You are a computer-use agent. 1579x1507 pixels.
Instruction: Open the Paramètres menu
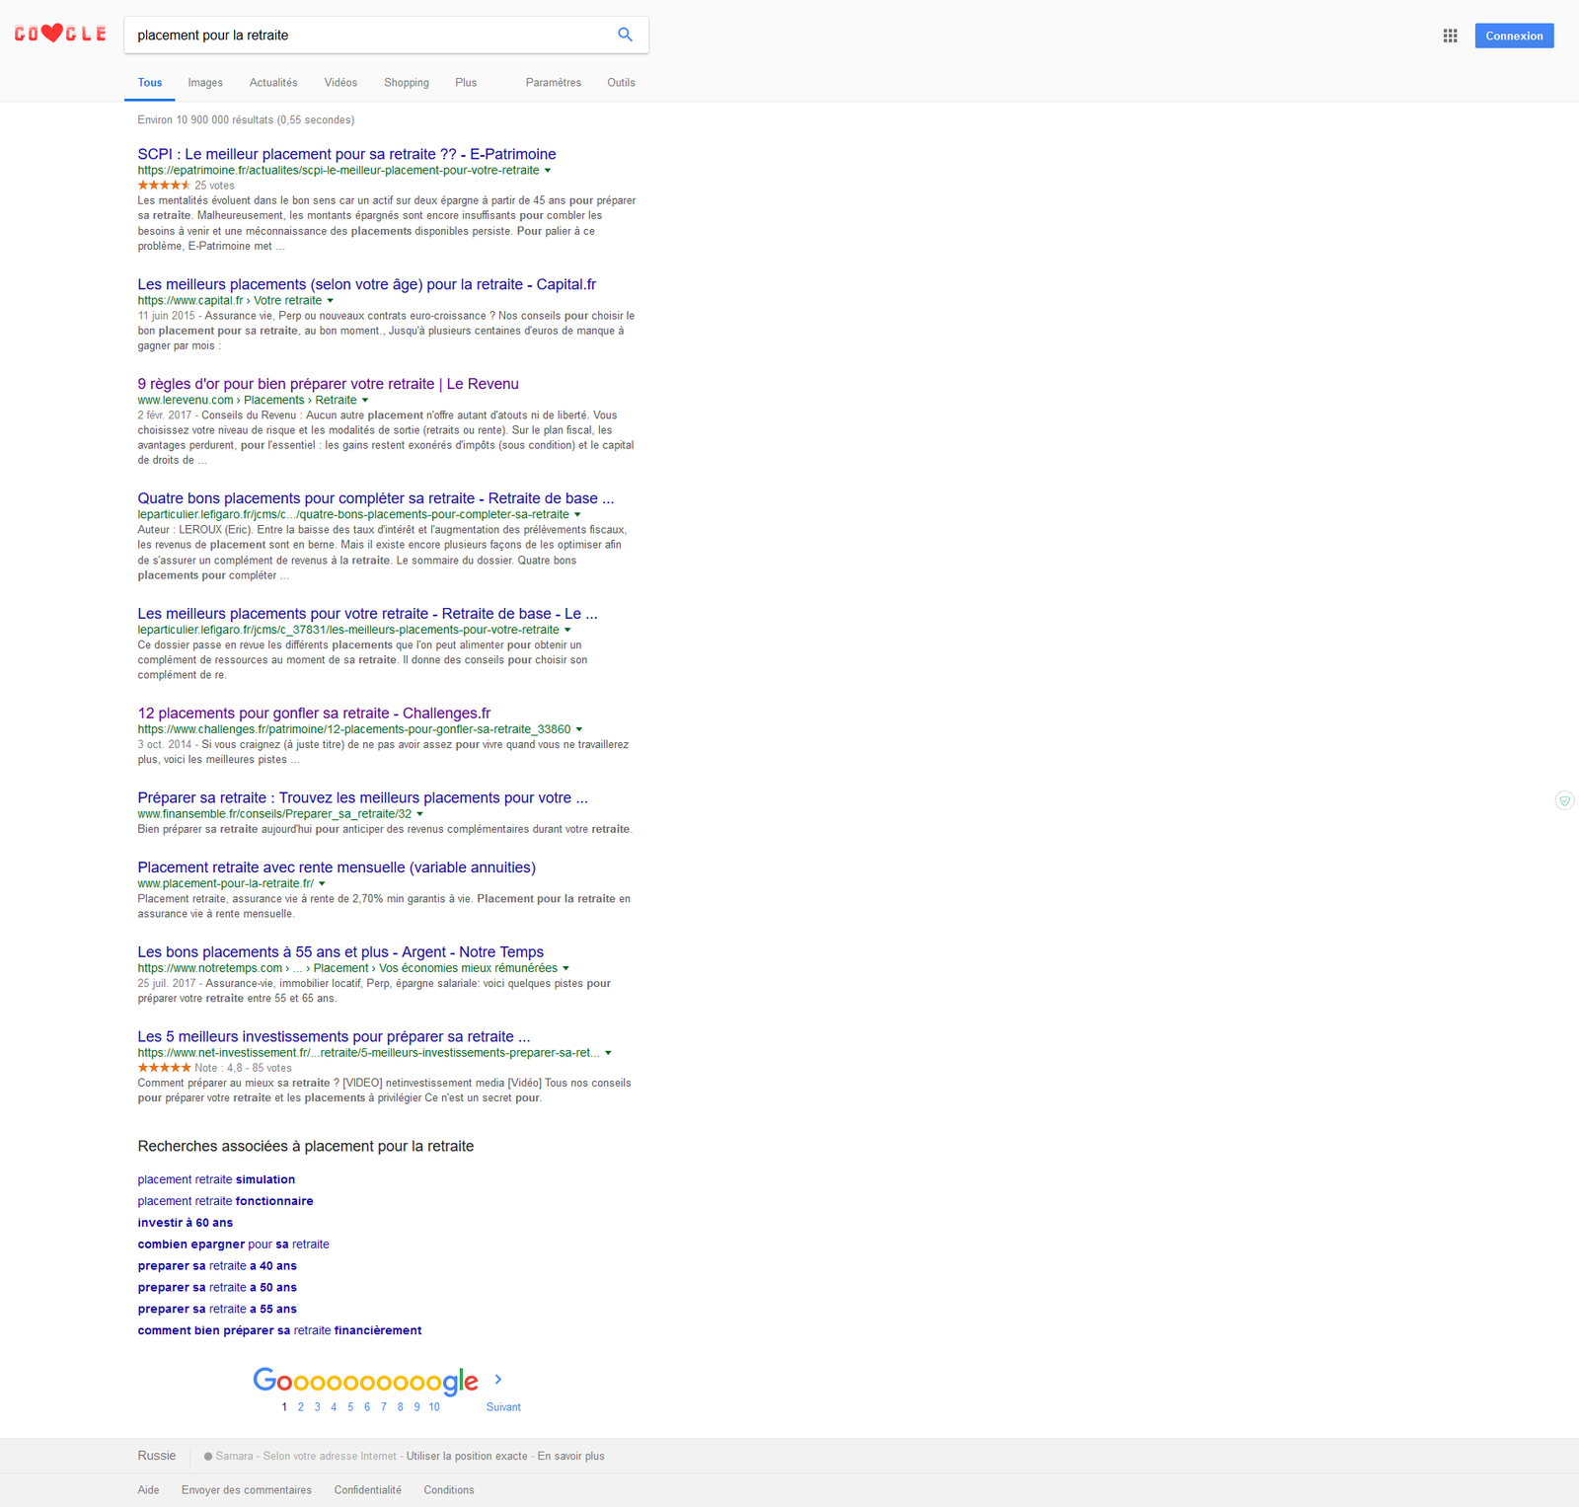click(x=554, y=83)
